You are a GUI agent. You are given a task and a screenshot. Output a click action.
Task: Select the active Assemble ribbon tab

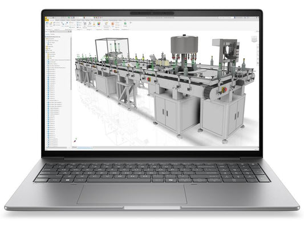tap(52, 20)
